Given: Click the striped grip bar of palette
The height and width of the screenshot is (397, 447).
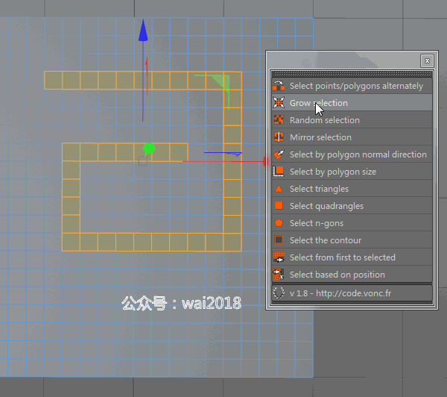Looking at the screenshot, I should tap(352, 74).
